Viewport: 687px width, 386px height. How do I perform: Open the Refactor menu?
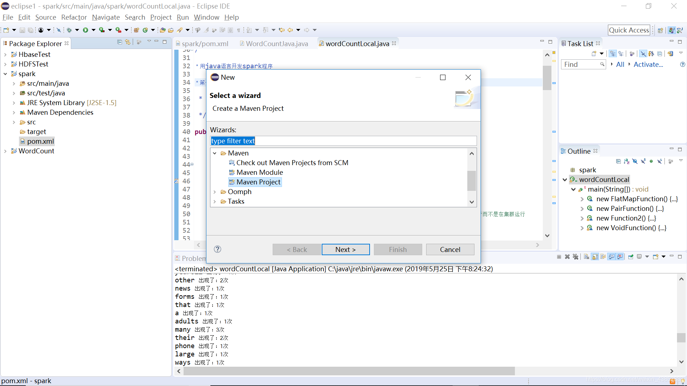(74, 17)
